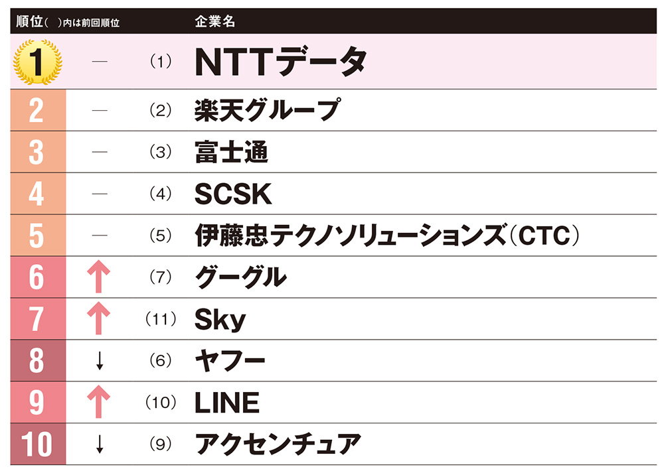Click the SCSK company name
The width and height of the screenshot is (664, 475).
pos(233,194)
